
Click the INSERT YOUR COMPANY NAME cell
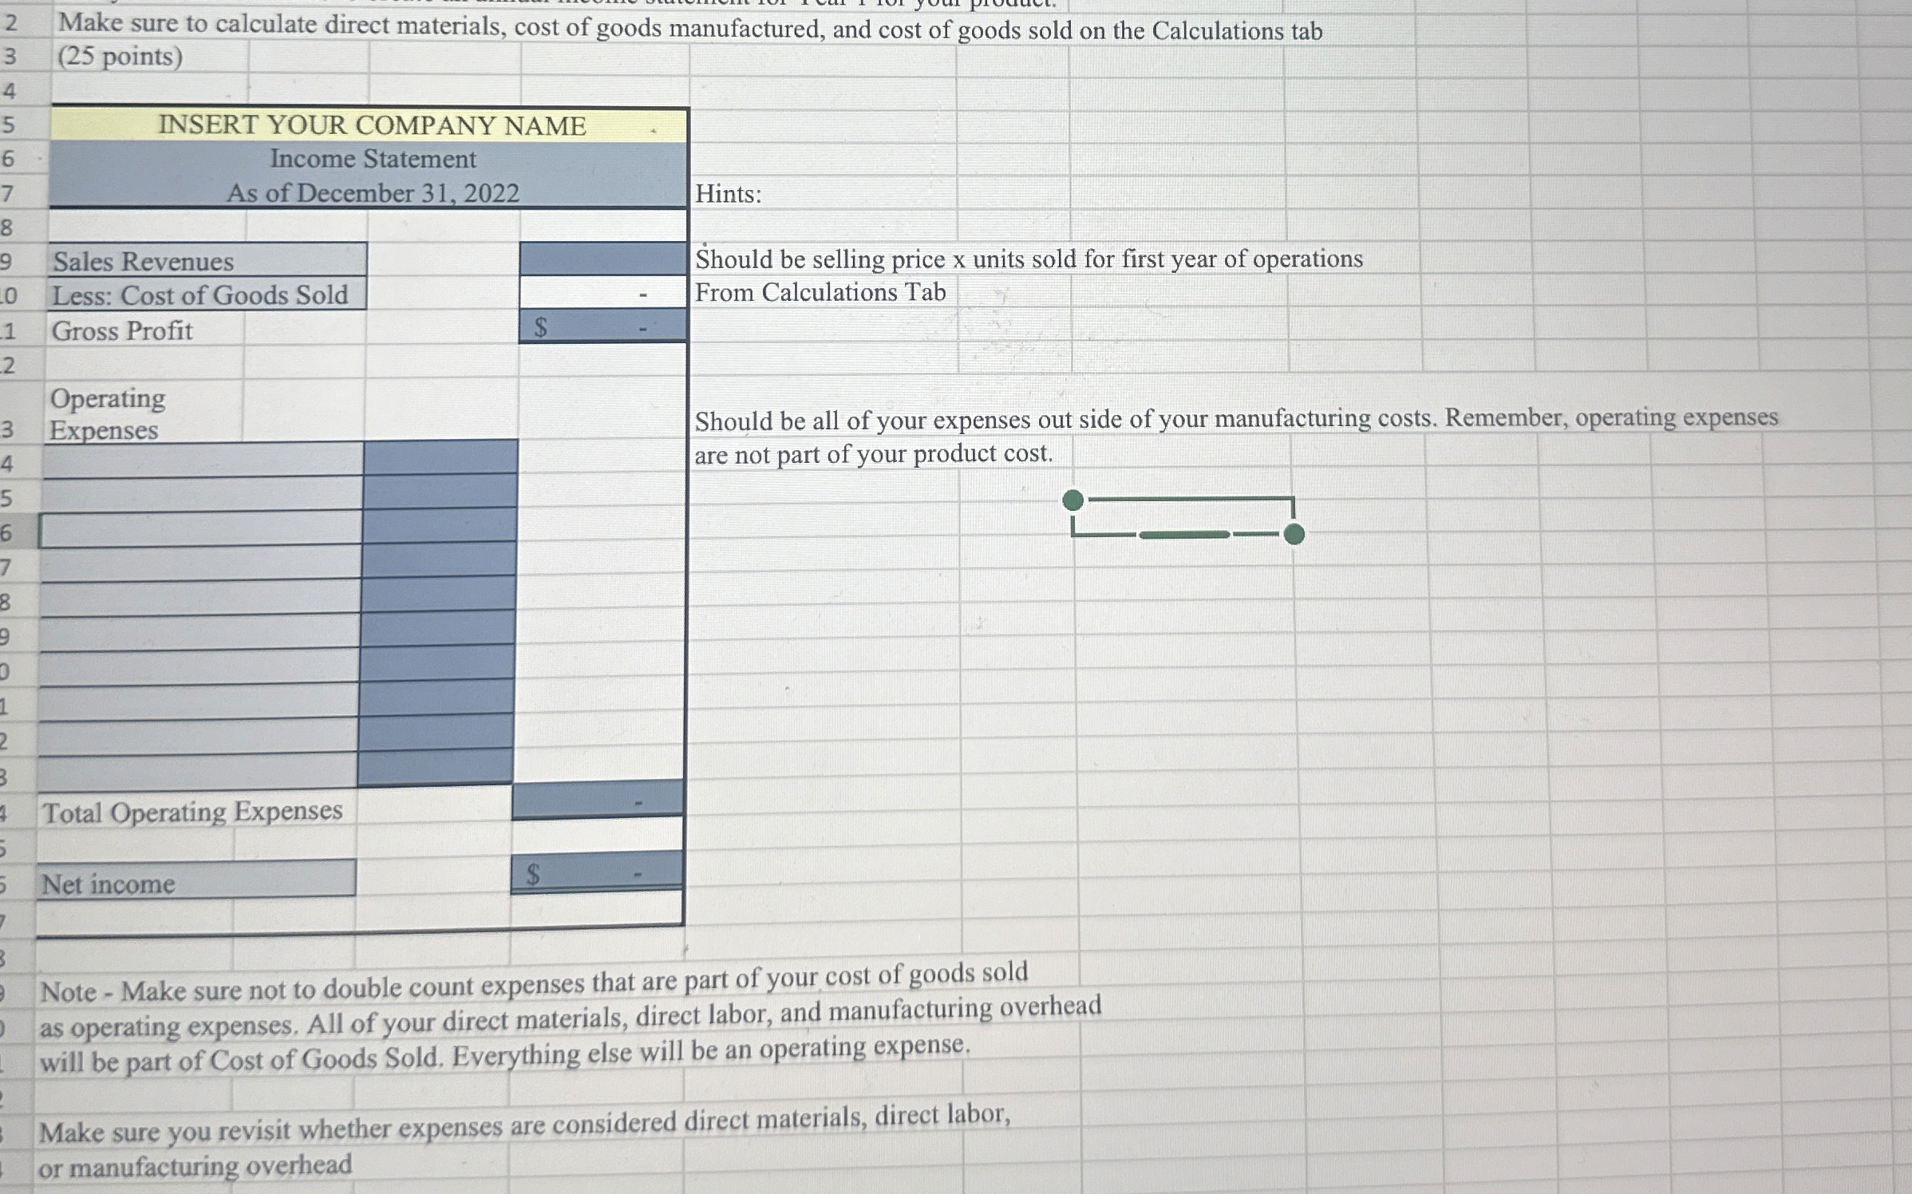(371, 125)
